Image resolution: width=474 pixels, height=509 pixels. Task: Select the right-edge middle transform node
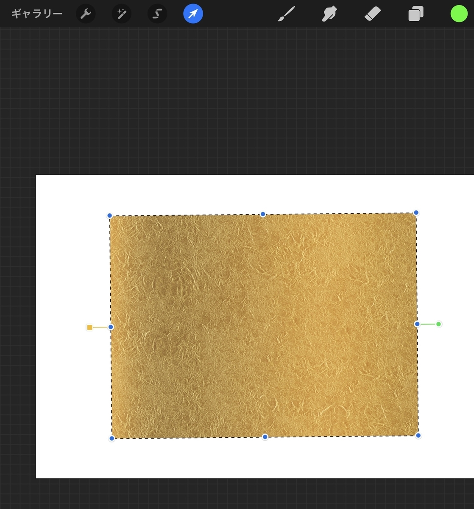[x=417, y=324]
